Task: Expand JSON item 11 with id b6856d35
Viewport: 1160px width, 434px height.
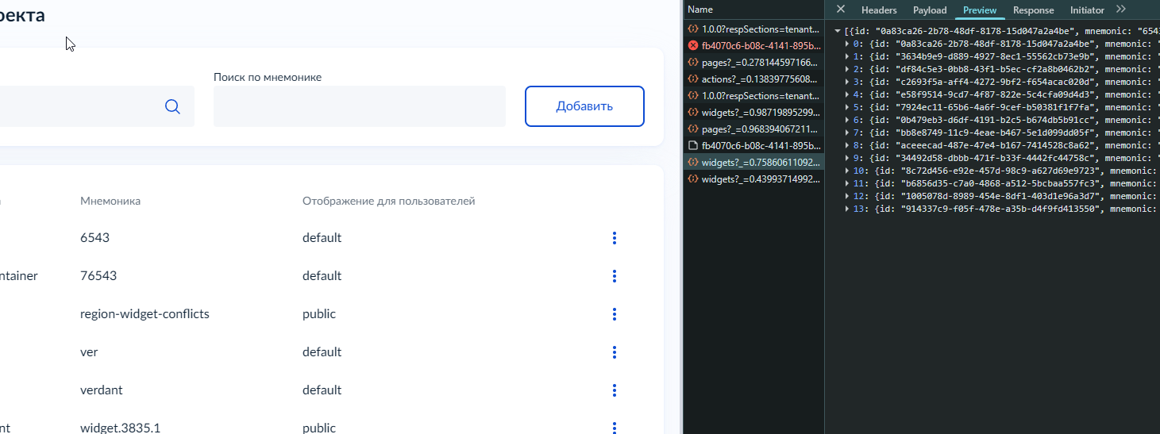Action: 847,183
